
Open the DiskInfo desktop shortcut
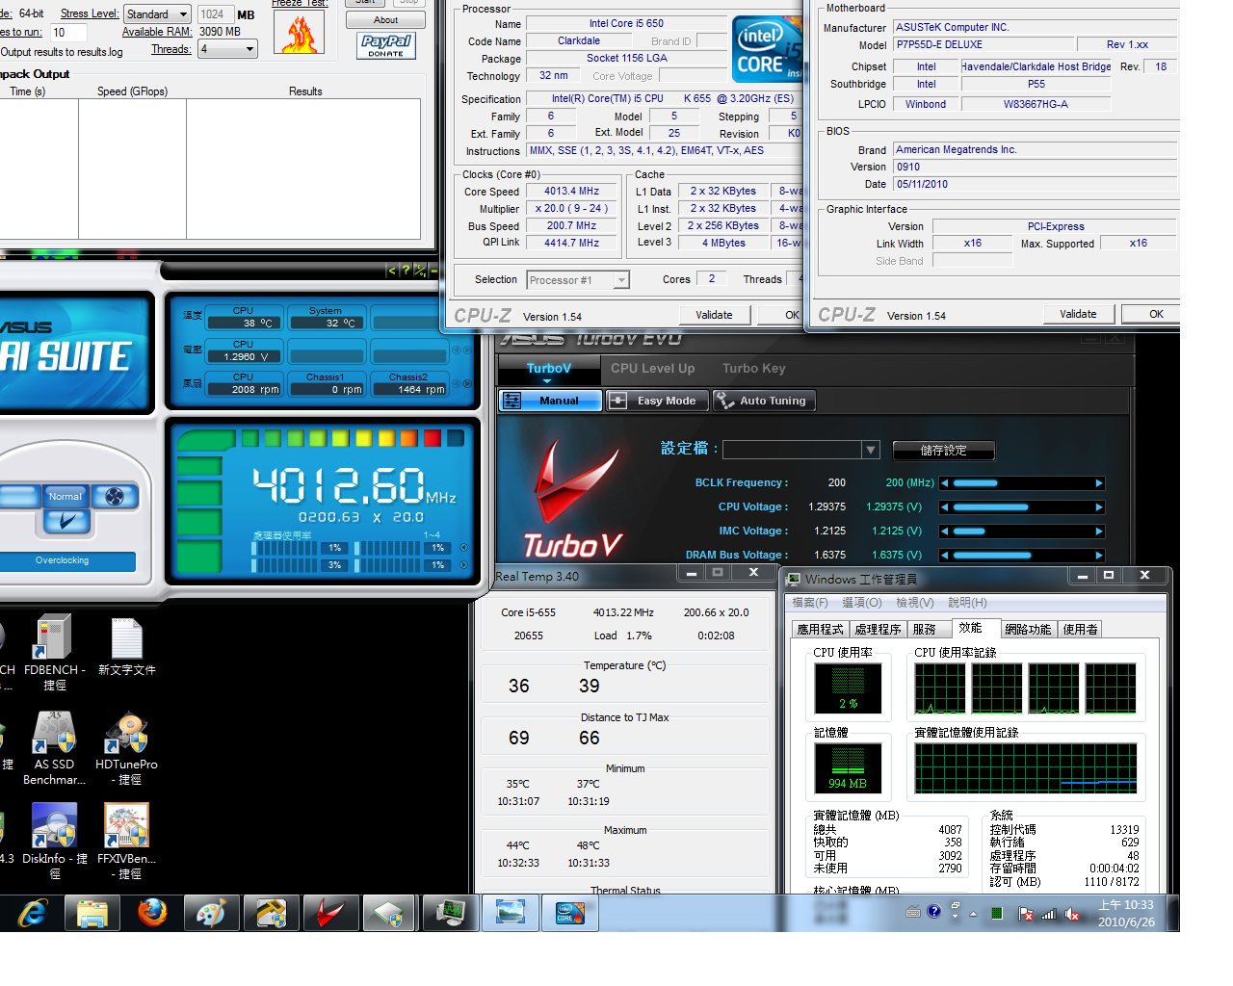54,842
